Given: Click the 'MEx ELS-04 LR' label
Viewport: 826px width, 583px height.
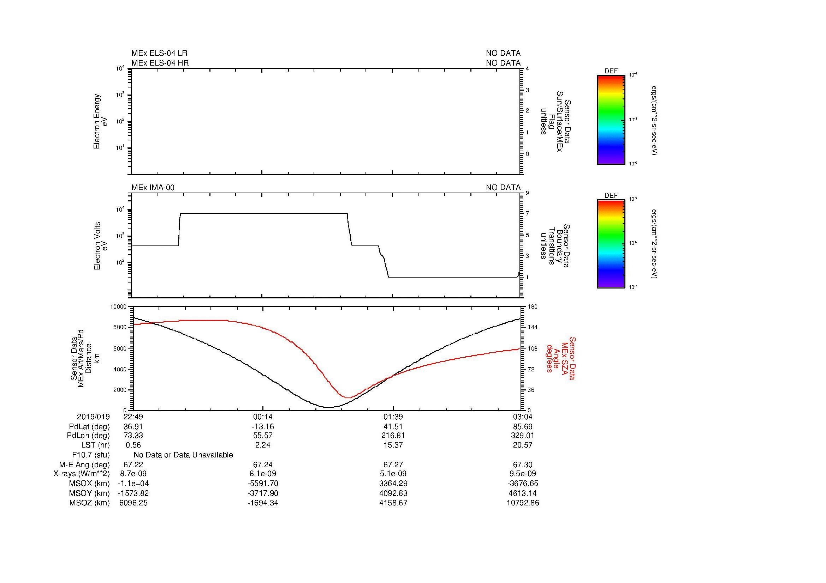Looking at the screenshot, I should click(159, 53).
